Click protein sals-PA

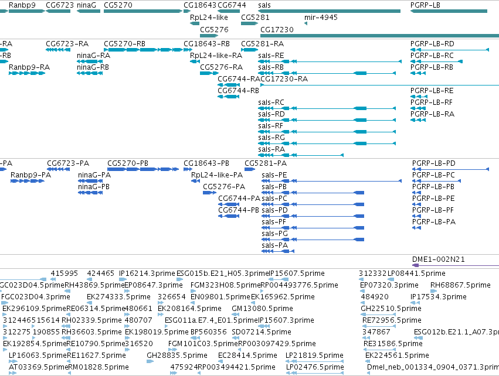(x=278, y=251)
